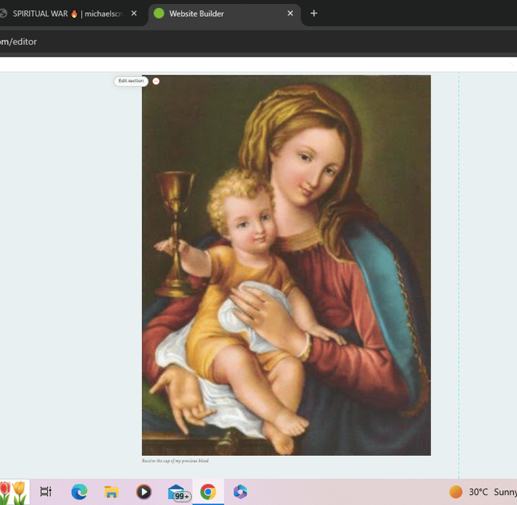Open the Mail app with 99+ badge

click(179, 492)
